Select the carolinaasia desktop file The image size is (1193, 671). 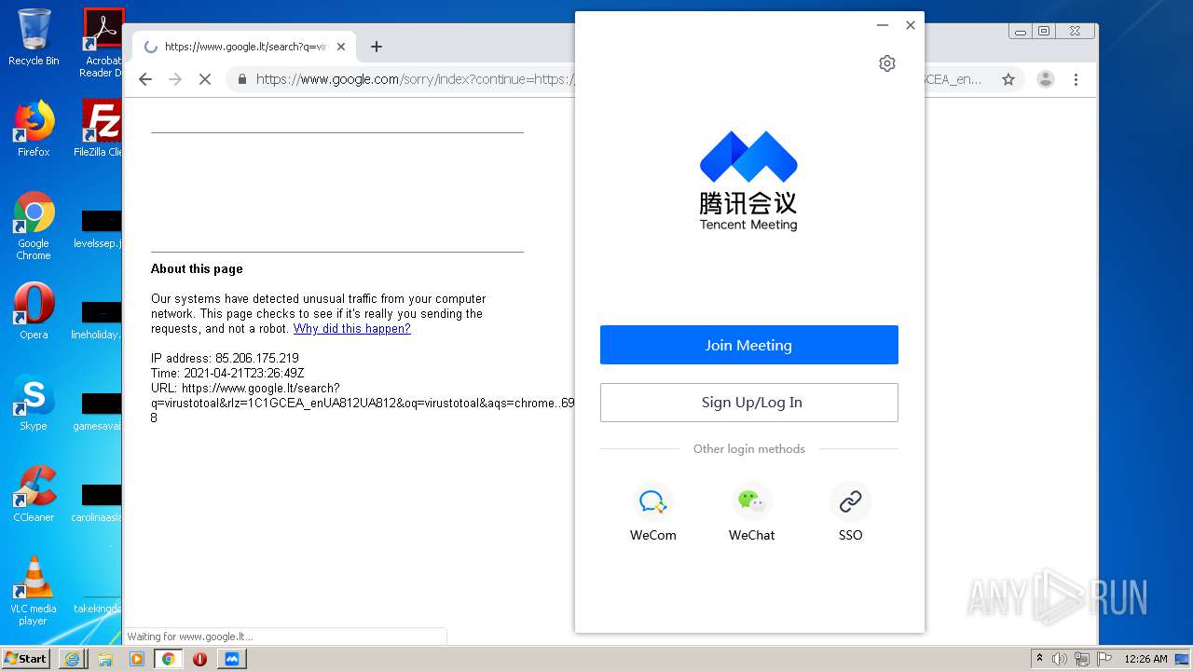click(x=99, y=503)
